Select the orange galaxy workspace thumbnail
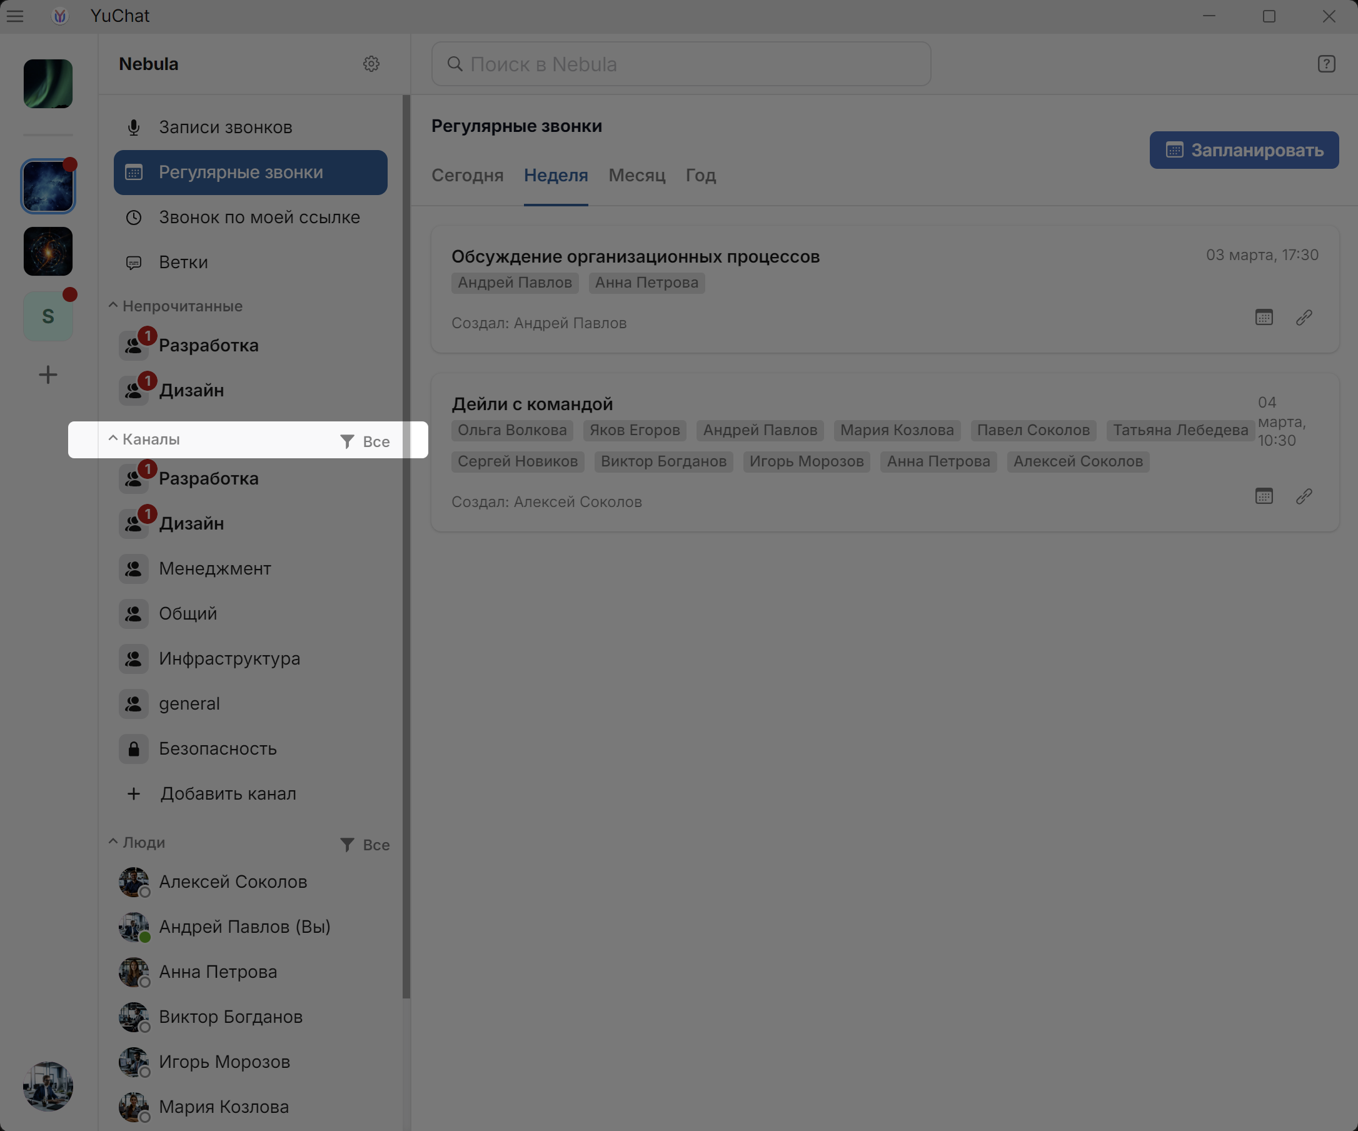Image resolution: width=1358 pixels, height=1131 pixels. pyautogui.click(x=48, y=251)
